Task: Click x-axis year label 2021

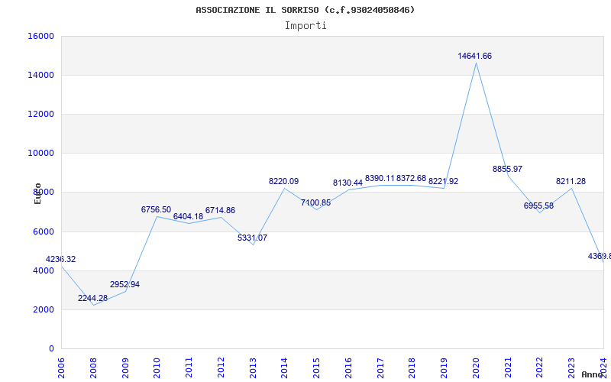Action: [x=508, y=368]
